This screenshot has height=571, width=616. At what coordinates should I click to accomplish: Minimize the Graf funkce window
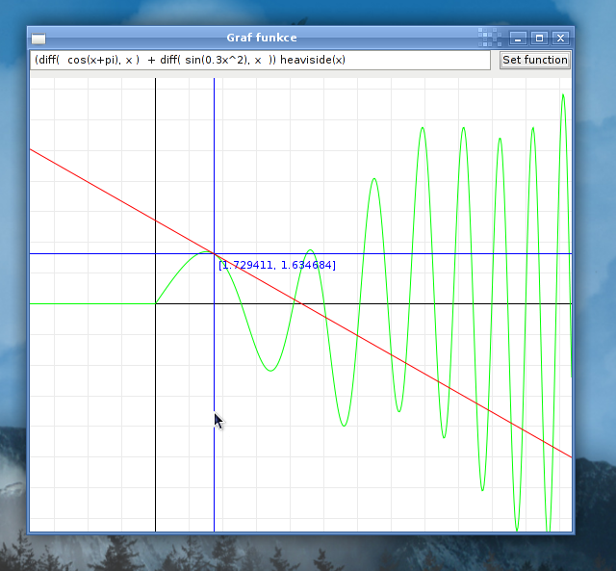click(x=518, y=39)
